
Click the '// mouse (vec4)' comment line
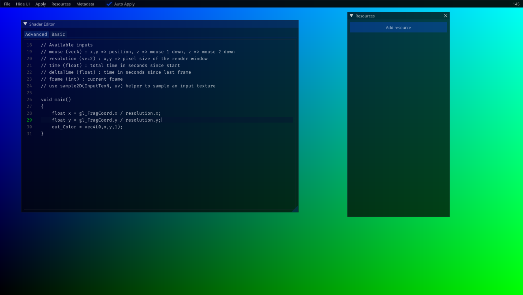click(x=138, y=52)
